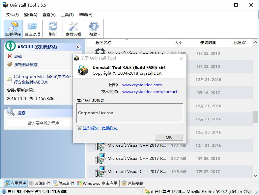This screenshot has height=195, width=259.
Task: Switch to the 隐藏组件 tab
Action: (x=64, y=183)
